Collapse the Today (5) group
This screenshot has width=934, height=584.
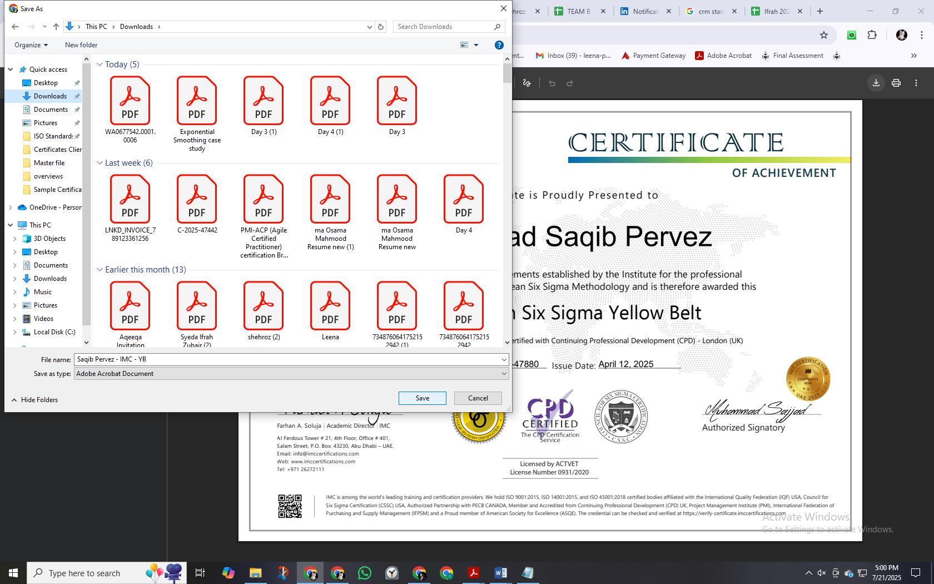pyautogui.click(x=100, y=65)
